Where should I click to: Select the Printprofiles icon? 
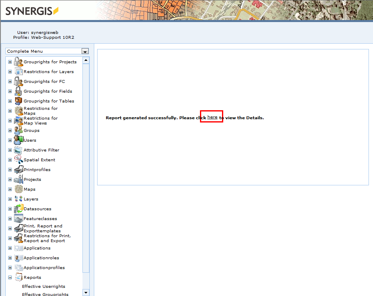(18, 169)
